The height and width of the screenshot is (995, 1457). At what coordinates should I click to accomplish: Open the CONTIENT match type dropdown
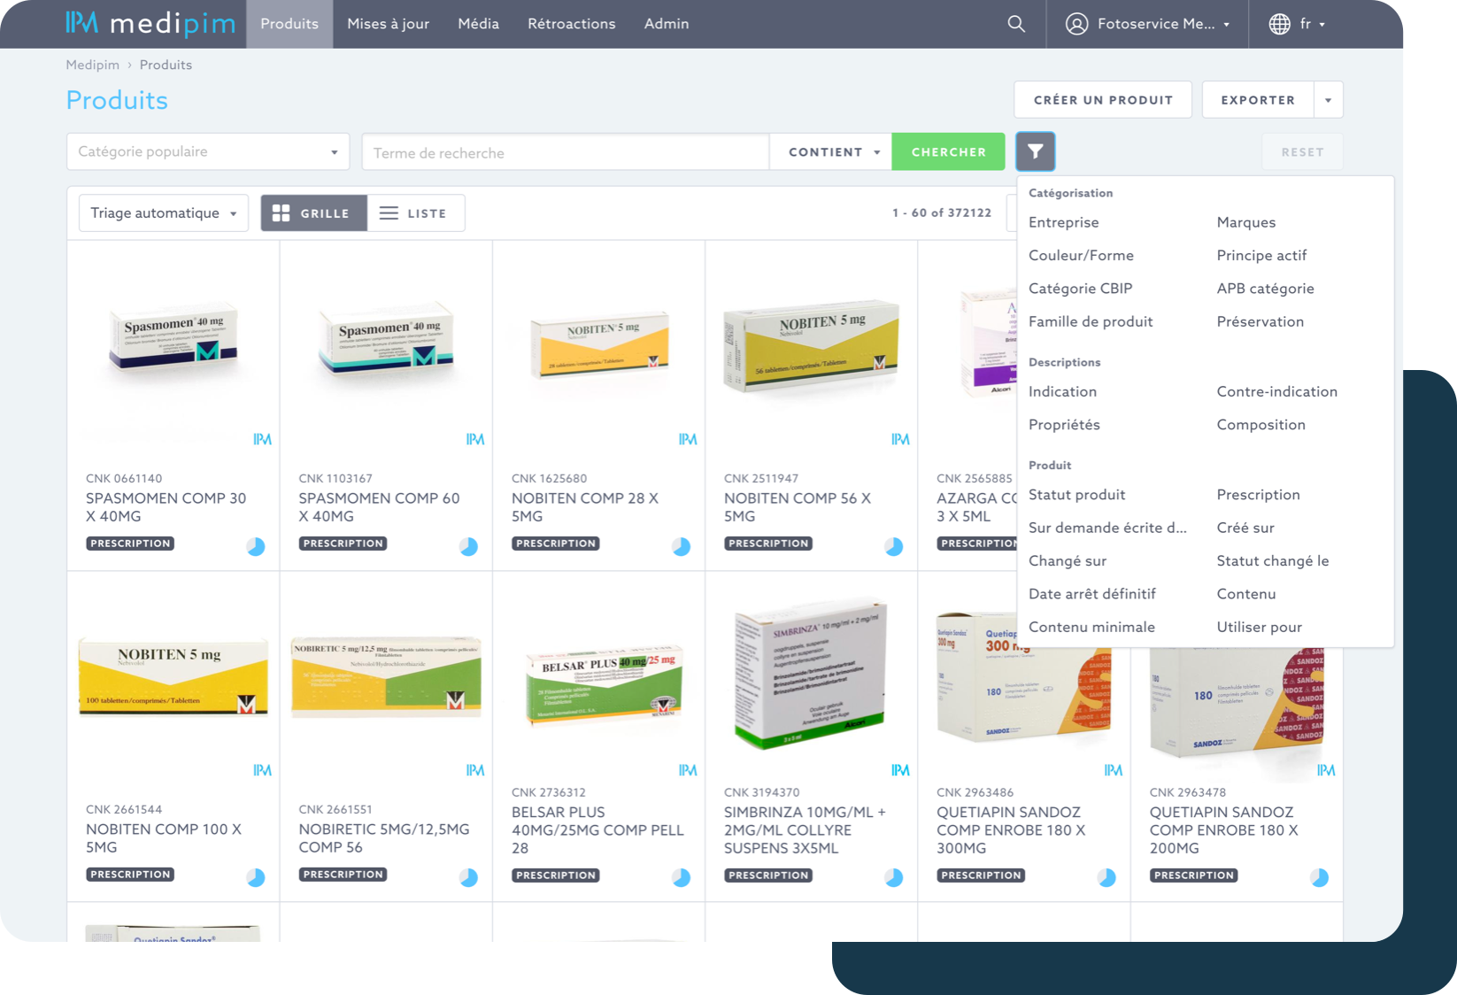pyautogui.click(x=830, y=151)
